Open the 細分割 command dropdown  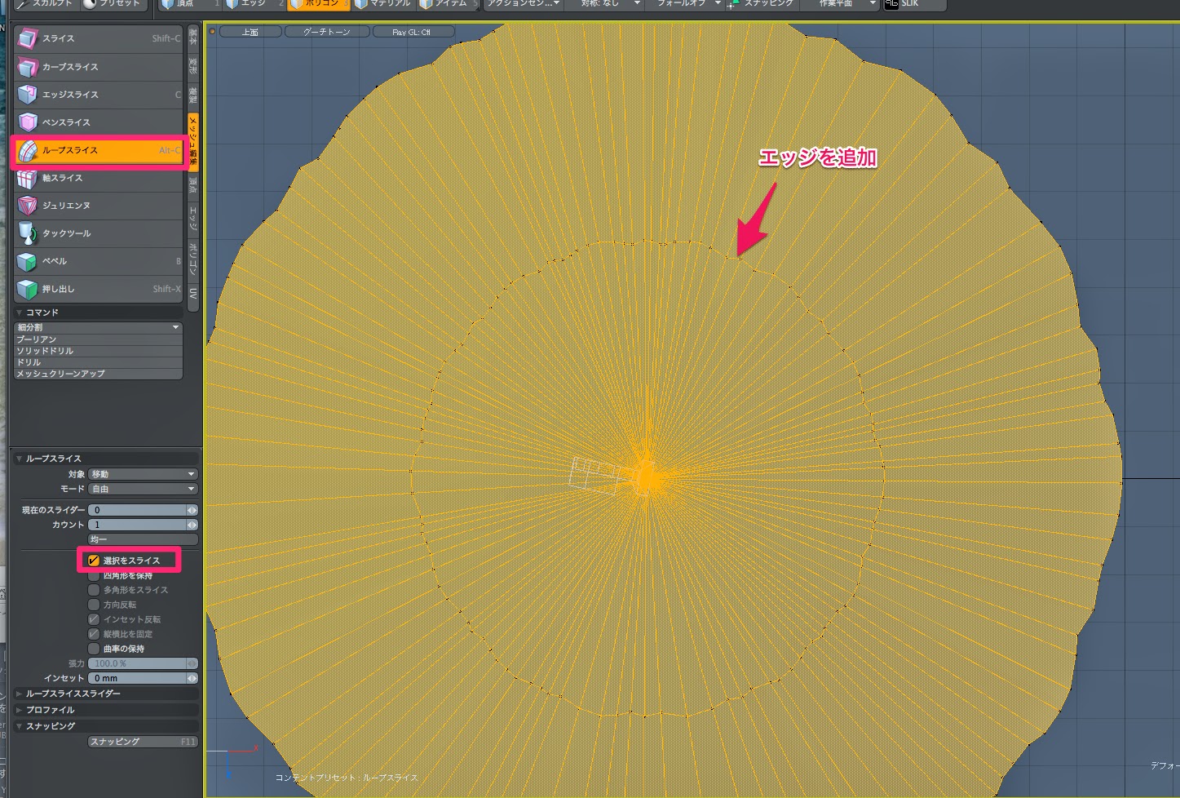99,327
